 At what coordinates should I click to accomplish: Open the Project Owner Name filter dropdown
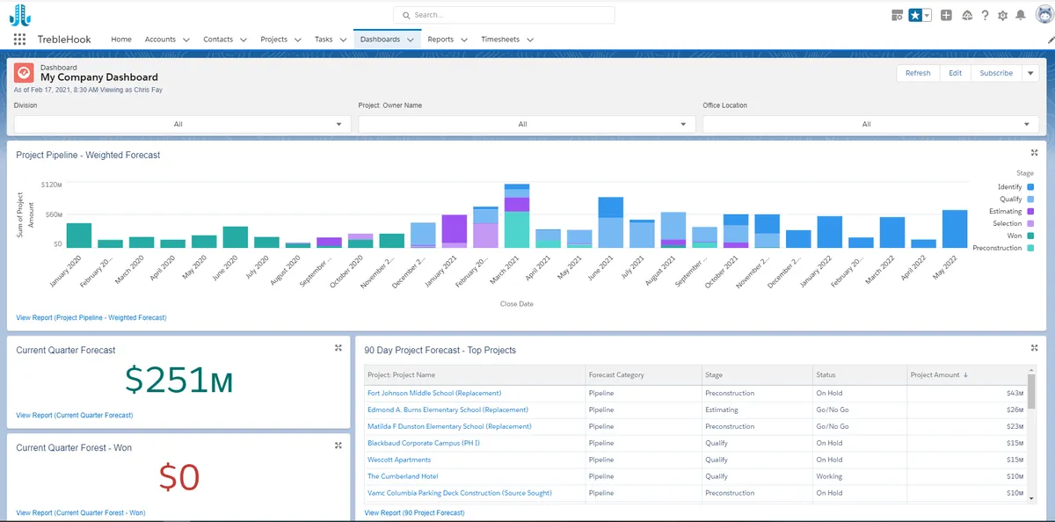(527, 124)
